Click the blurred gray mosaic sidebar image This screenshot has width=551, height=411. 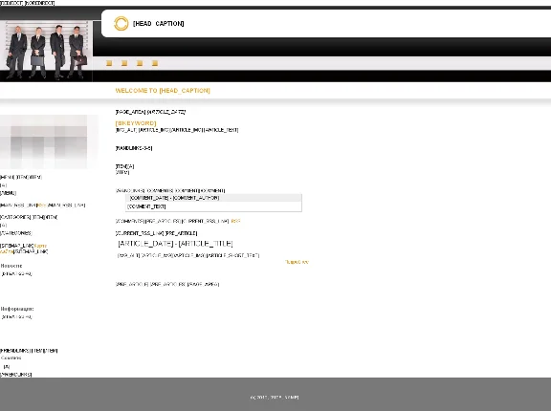44,141
